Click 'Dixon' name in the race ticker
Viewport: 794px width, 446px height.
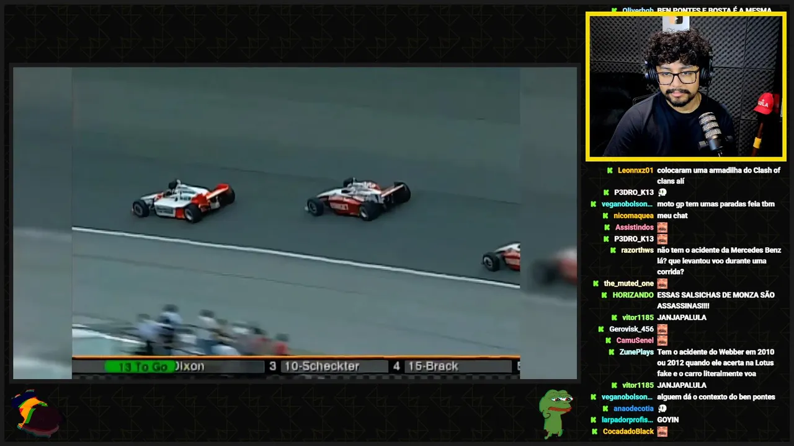(189, 366)
